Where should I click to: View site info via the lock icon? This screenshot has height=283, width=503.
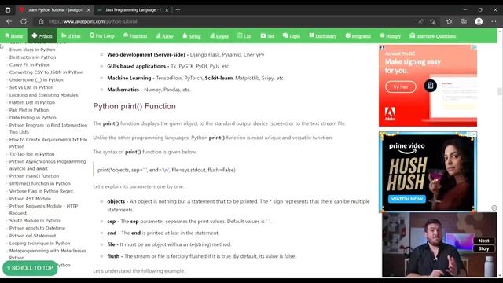click(41, 21)
